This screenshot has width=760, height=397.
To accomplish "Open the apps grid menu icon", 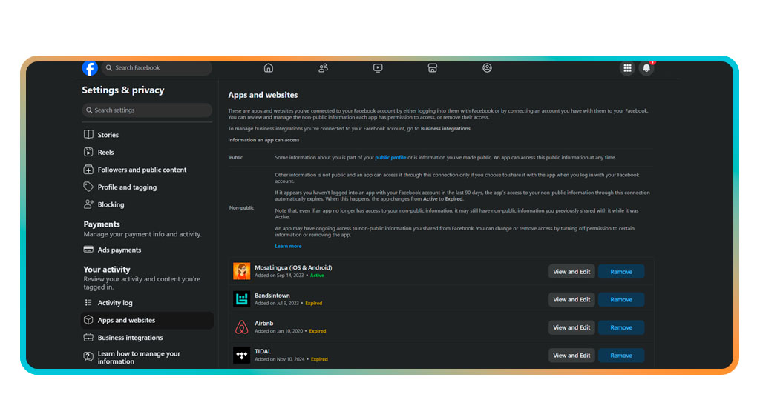I will pos(627,68).
